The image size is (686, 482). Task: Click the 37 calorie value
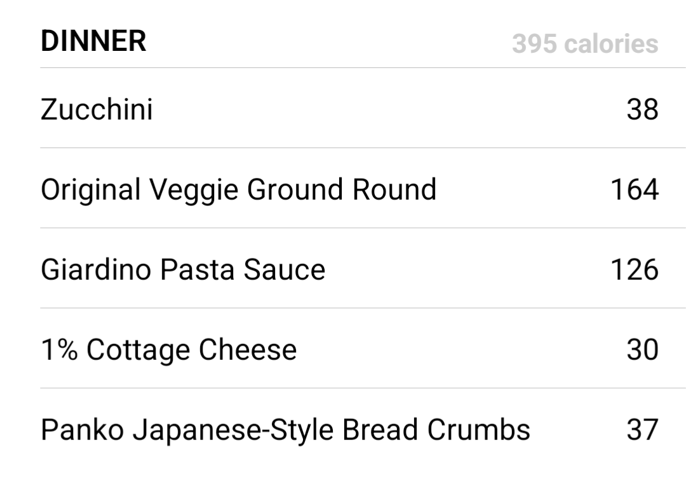click(642, 429)
